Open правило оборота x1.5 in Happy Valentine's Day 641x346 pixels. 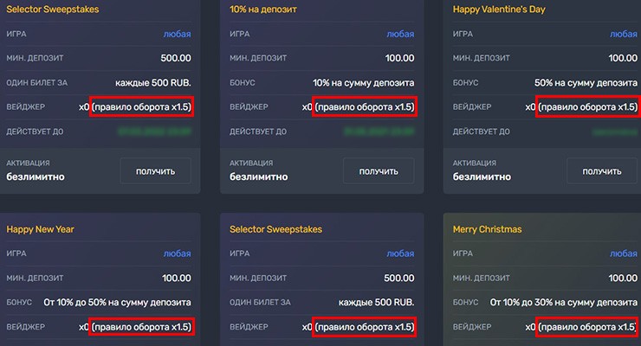coord(587,107)
